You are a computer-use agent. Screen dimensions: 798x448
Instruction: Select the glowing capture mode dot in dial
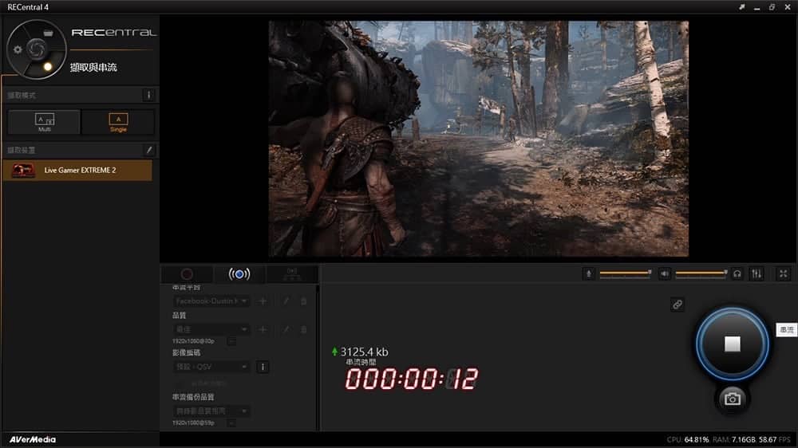click(48, 67)
